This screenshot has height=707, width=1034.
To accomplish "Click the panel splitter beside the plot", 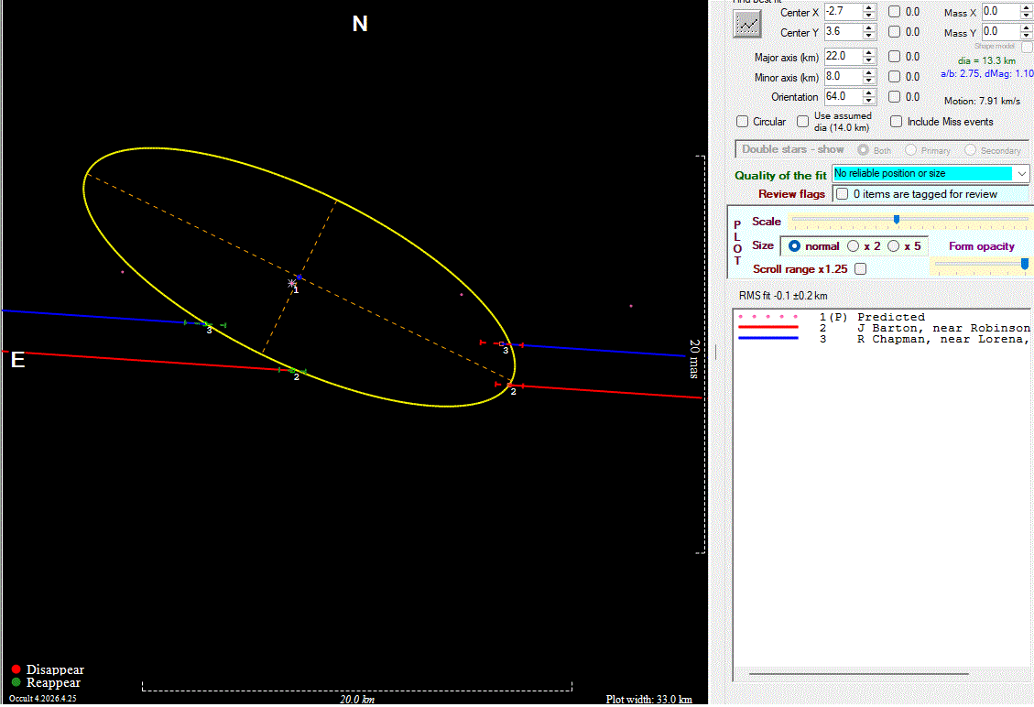I will pyautogui.click(x=715, y=353).
